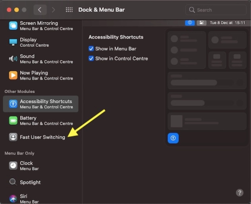Screen dimensions: 251x204
Task: Click the Spotlight magnifier icon
Action: click(x=13, y=182)
